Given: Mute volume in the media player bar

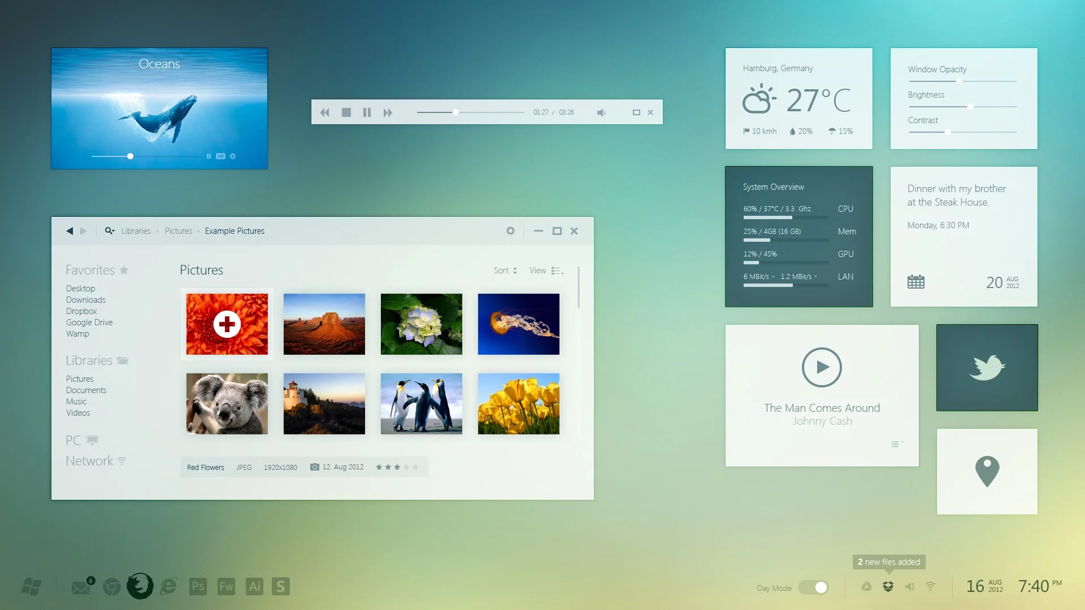Looking at the screenshot, I should click(x=601, y=112).
